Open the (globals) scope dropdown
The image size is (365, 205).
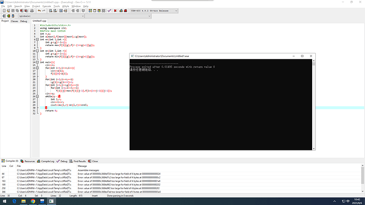click(x=51, y=16)
